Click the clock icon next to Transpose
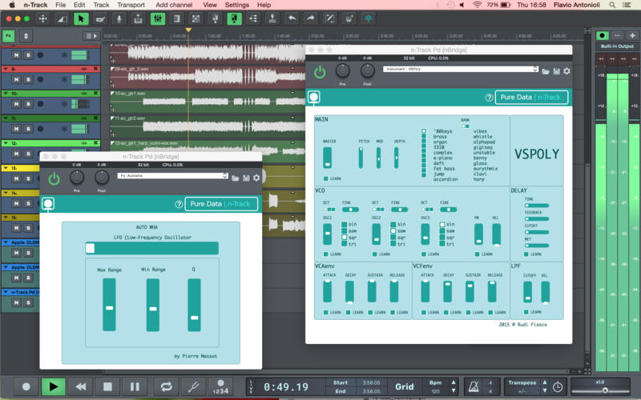The image size is (641, 400). (x=558, y=387)
